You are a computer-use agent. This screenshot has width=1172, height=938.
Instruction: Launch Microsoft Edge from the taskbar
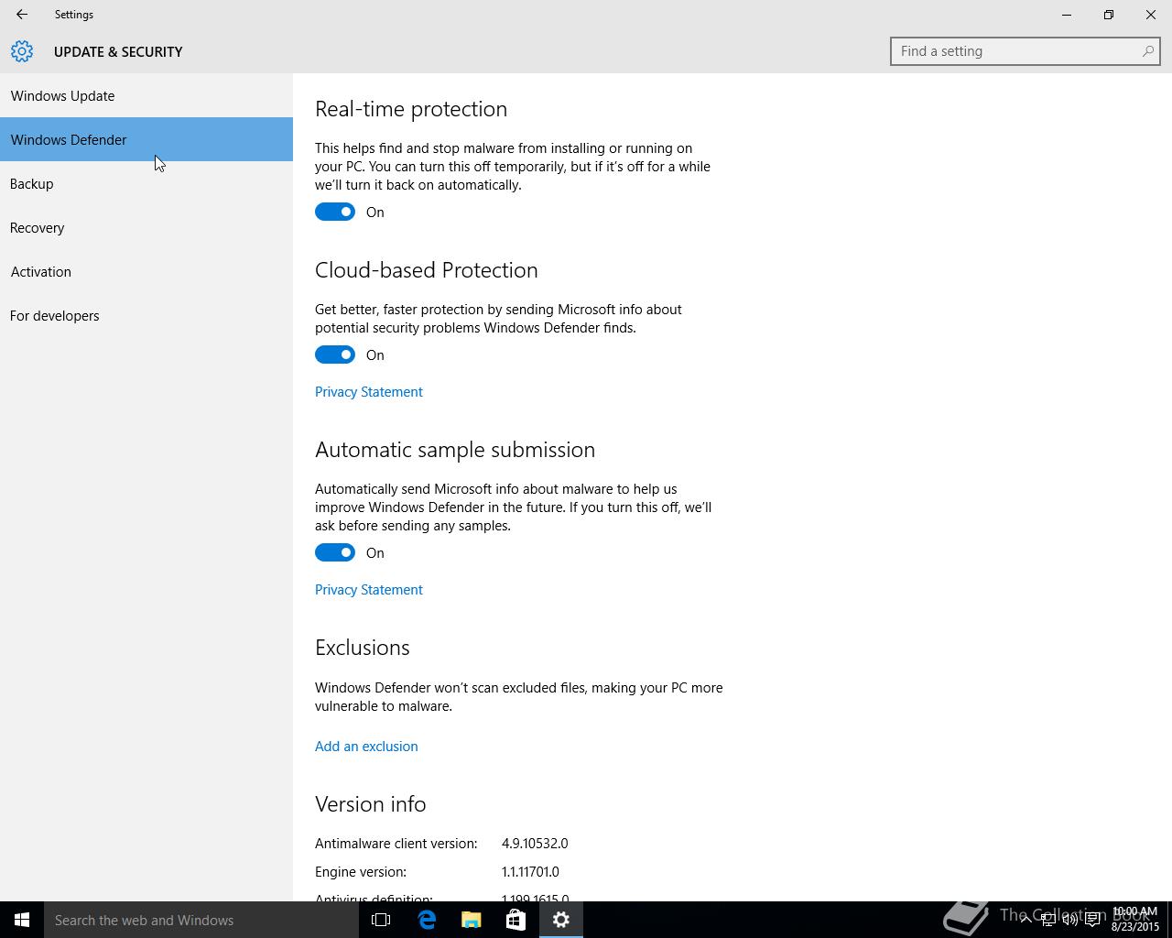click(x=427, y=920)
